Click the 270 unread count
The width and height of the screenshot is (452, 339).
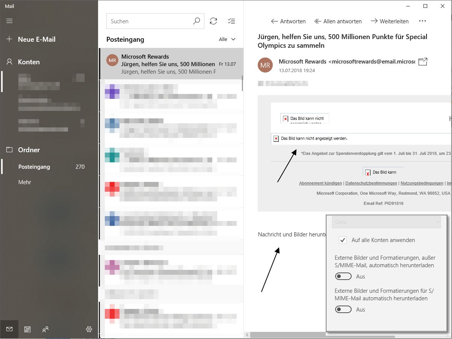point(80,167)
